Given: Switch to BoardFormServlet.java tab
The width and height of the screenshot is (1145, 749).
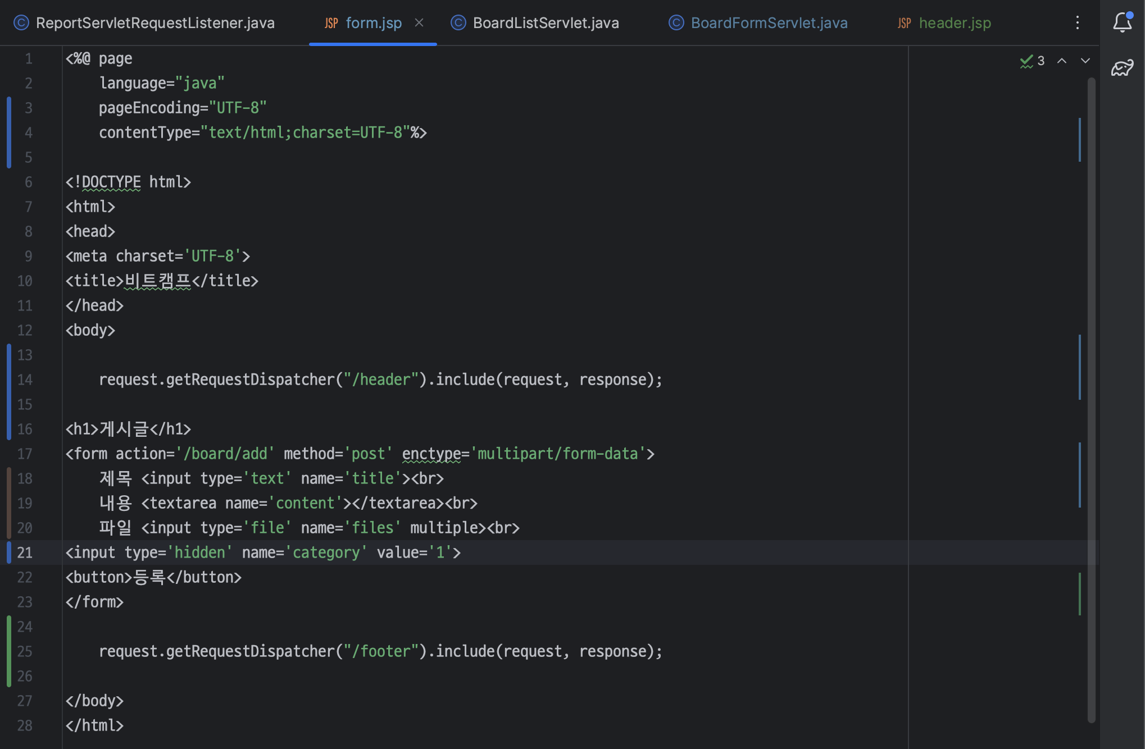Looking at the screenshot, I should pyautogui.click(x=769, y=23).
